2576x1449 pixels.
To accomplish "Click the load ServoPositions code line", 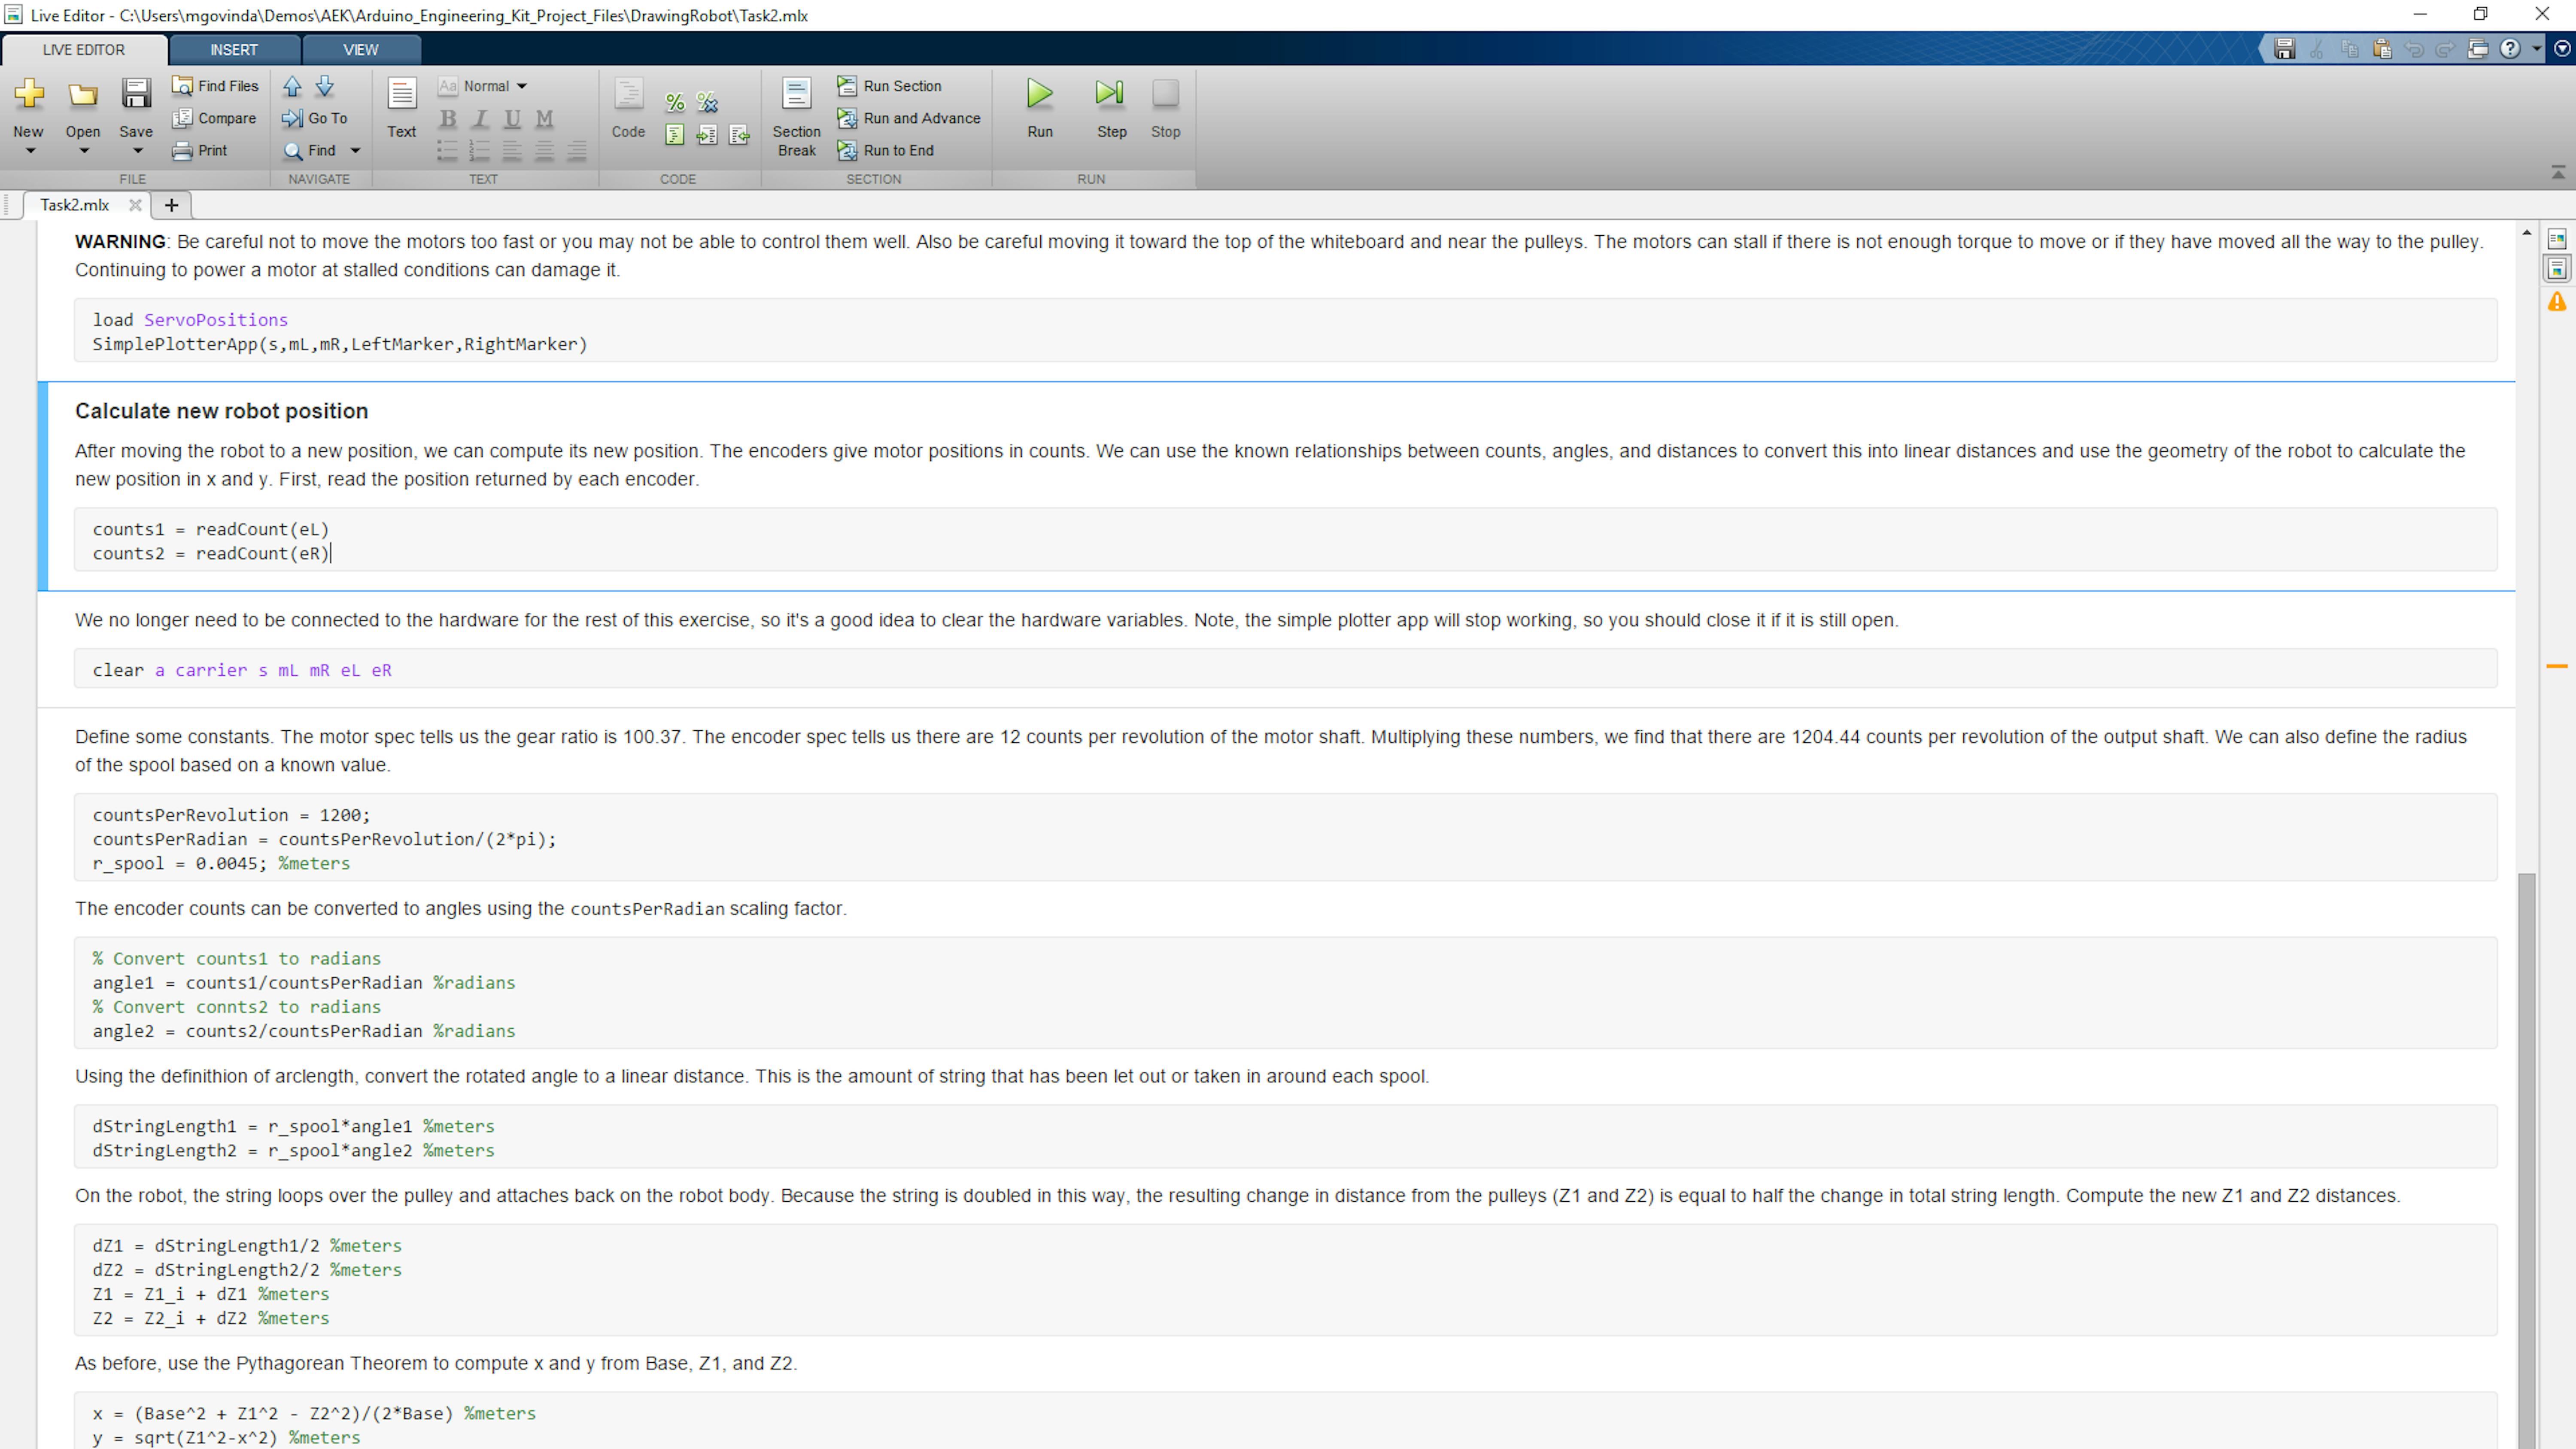I will tap(190, 320).
